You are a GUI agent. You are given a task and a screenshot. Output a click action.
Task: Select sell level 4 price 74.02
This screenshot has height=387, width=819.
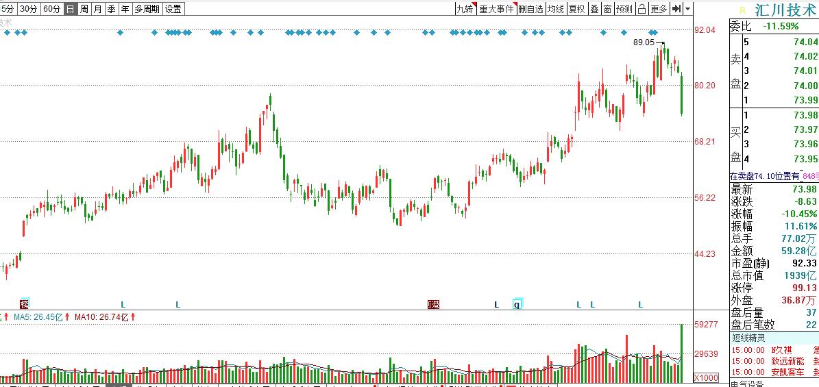(x=807, y=56)
